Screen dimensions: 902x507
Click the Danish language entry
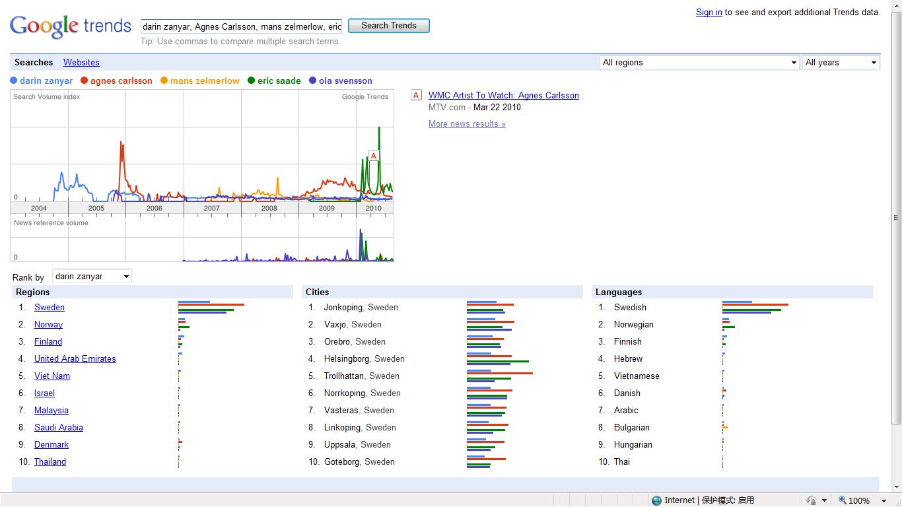point(627,393)
